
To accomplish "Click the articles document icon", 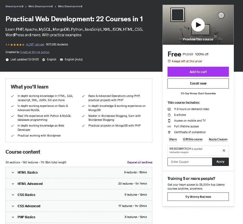I will tap(169, 115).
